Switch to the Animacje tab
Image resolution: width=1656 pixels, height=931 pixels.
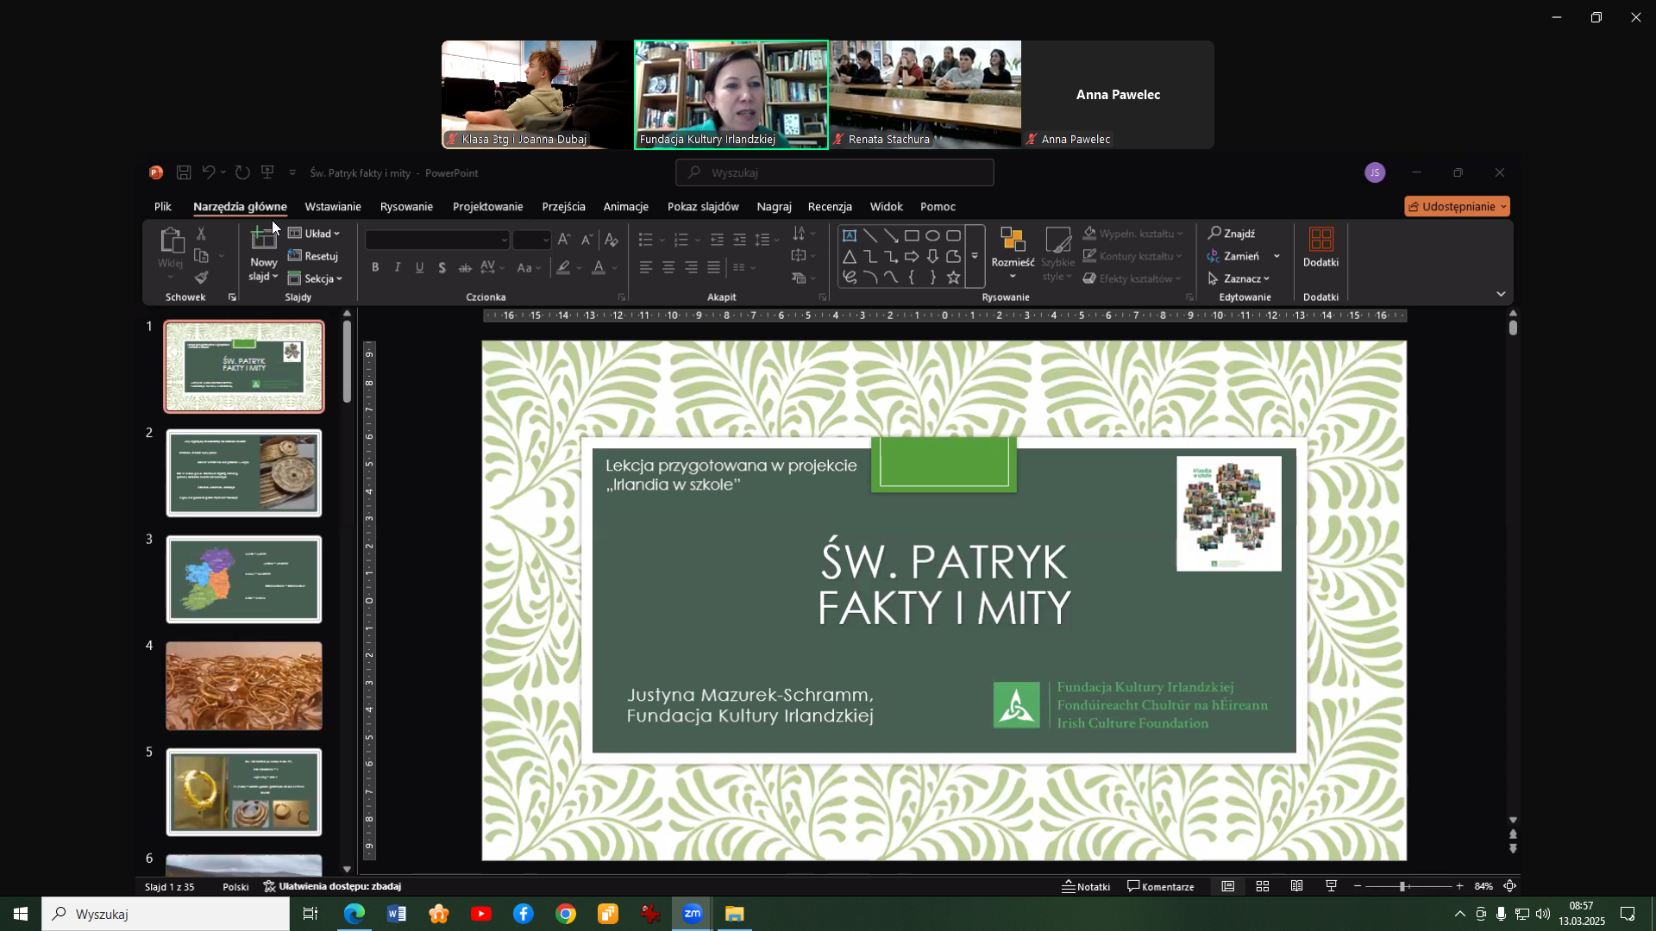625,207
